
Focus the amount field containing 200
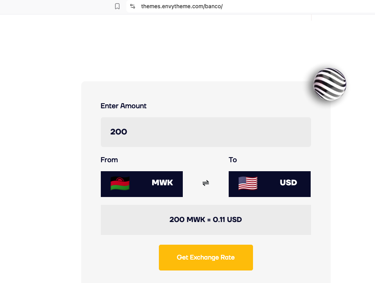[206, 132]
